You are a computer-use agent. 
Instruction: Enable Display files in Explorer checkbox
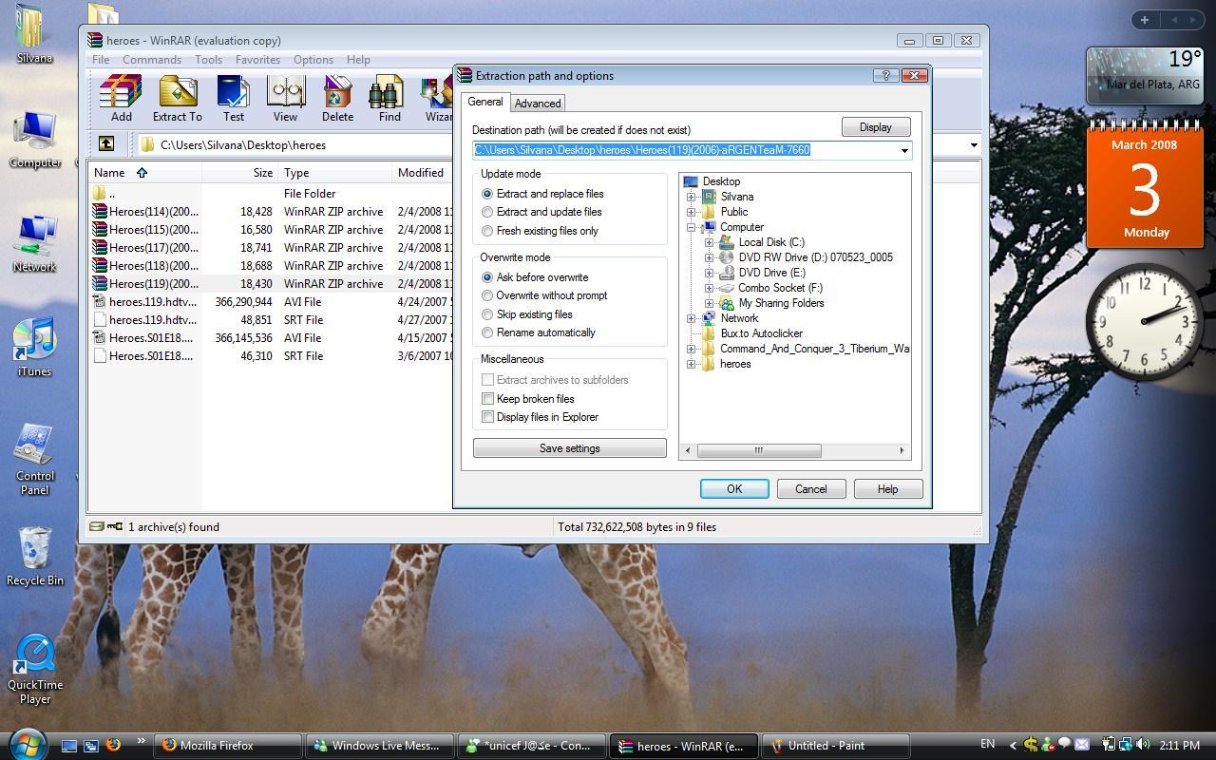(487, 417)
